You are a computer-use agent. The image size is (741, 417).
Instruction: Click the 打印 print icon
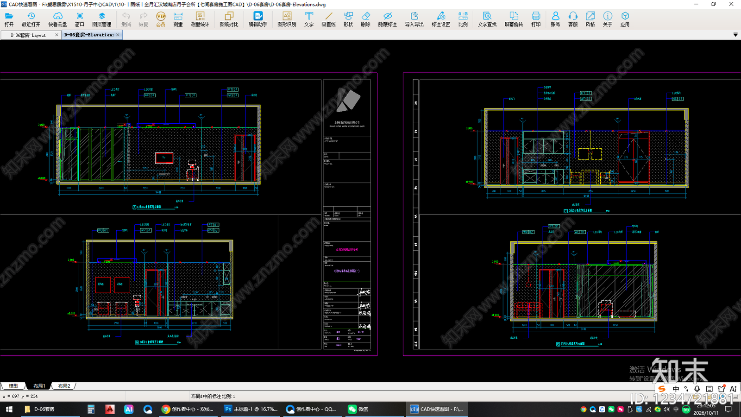pyautogui.click(x=536, y=19)
